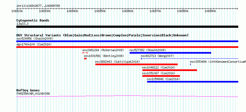This screenshot has width=246, height=112.
Task: Select the blue nsv1054846 gain bar
Action: pyautogui.click(x=193, y=82)
